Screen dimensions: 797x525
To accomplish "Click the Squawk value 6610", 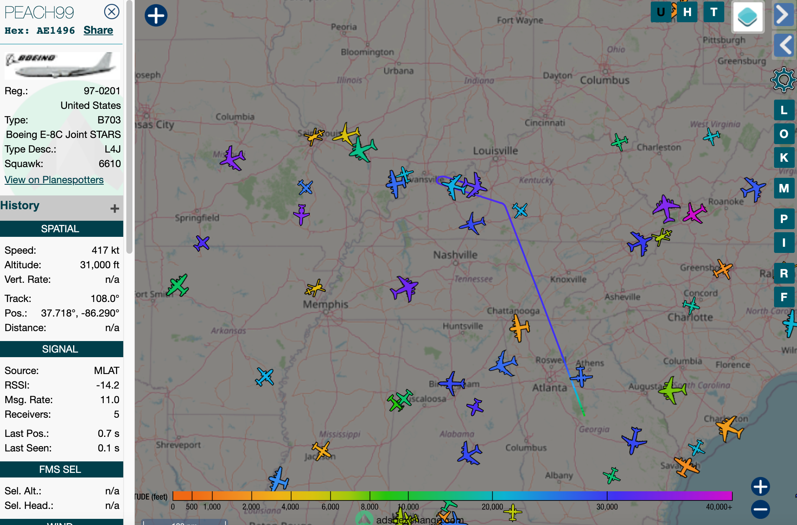I will pyautogui.click(x=110, y=164).
